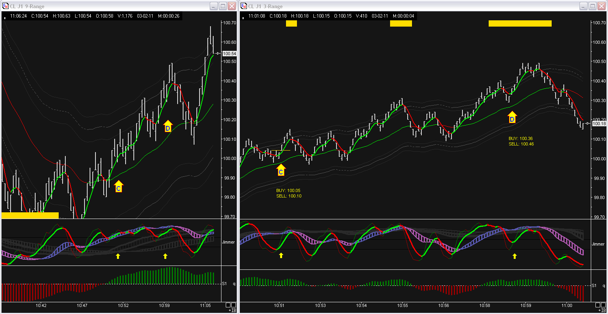Click the 100.54 current price marker
This screenshot has height=314, width=608.
point(229,54)
